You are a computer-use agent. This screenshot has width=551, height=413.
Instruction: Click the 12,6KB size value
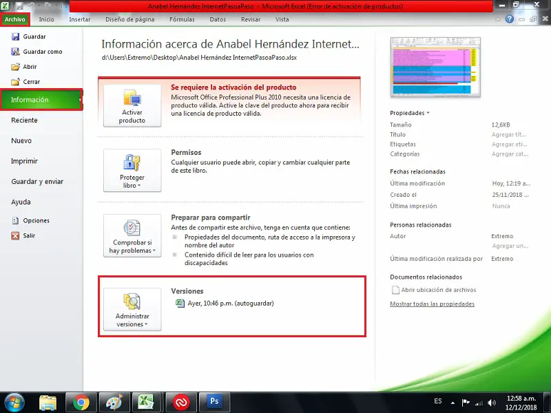tap(501, 125)
